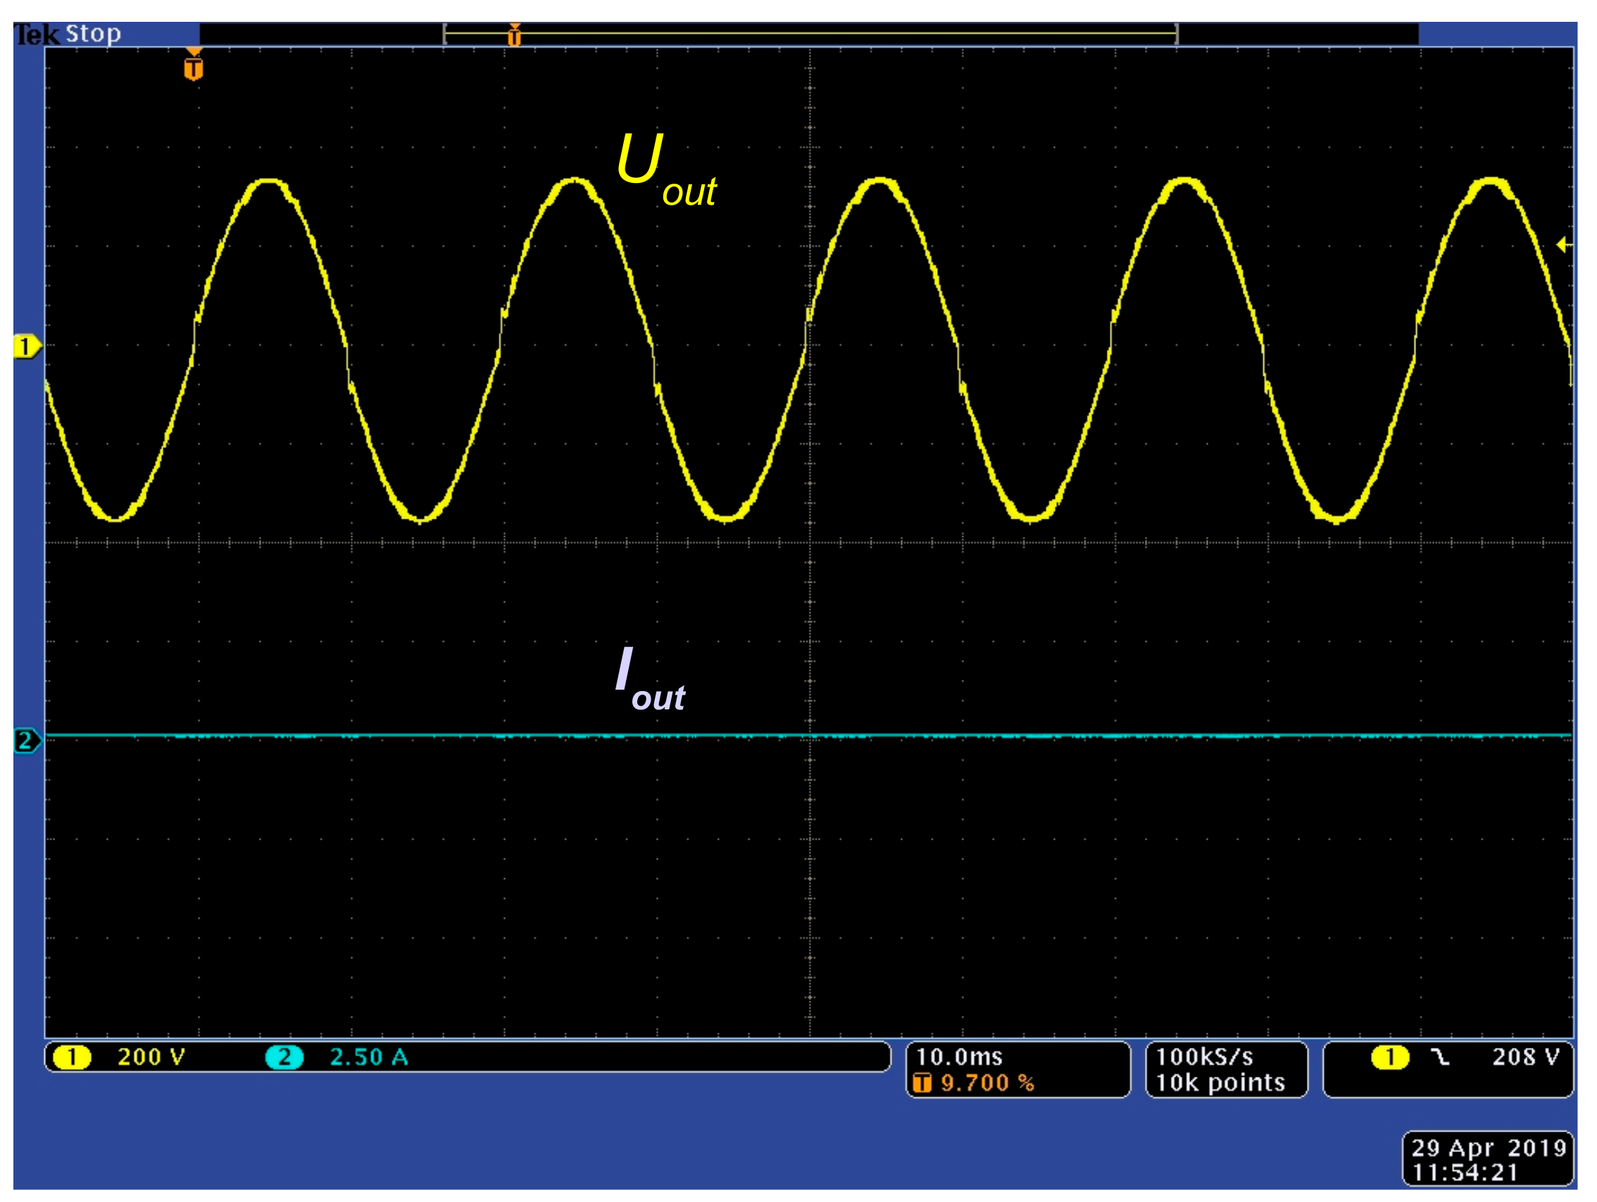This screenshot has height=1202, width=1597.
Task: Click the 2.50 A channel 2 scale readout
Action: pyautogui.click(x=369, y=1058)
